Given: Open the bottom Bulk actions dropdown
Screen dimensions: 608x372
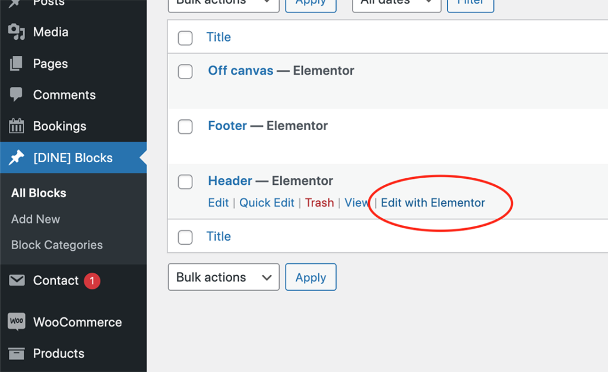Looking at the screenshot, I should point(224,277).
